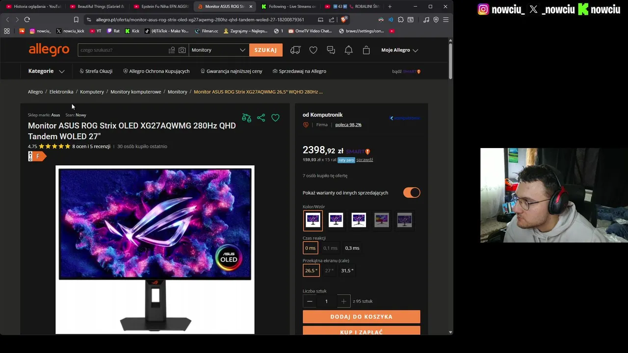Open notifications bell in Allegro header

(x=348, y=50)
